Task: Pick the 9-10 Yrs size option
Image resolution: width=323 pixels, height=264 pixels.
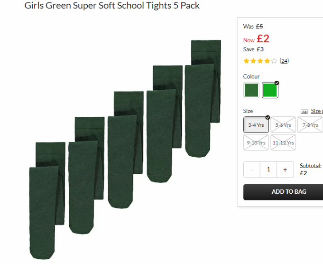Action: [256, 142]
